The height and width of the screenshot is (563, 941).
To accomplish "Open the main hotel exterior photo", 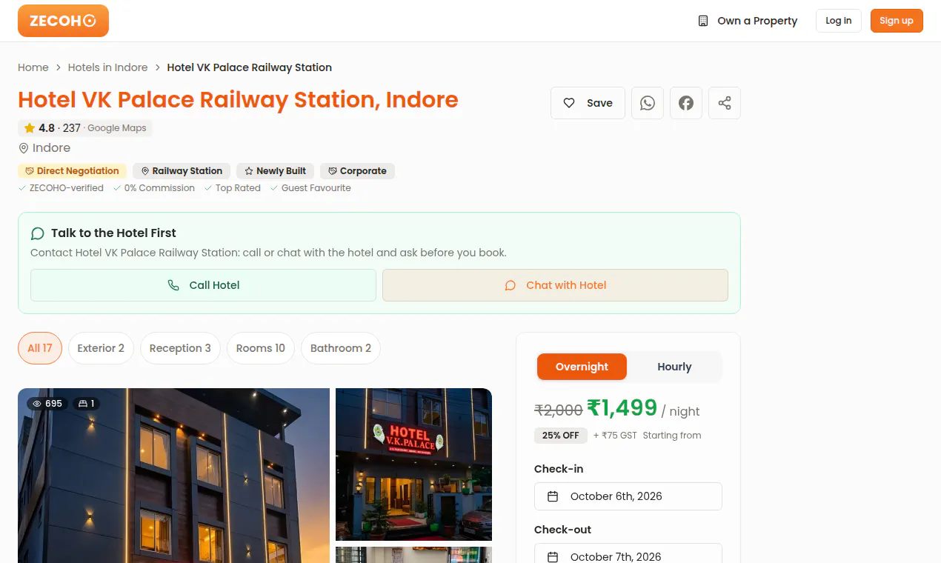I will click(173, 476).
